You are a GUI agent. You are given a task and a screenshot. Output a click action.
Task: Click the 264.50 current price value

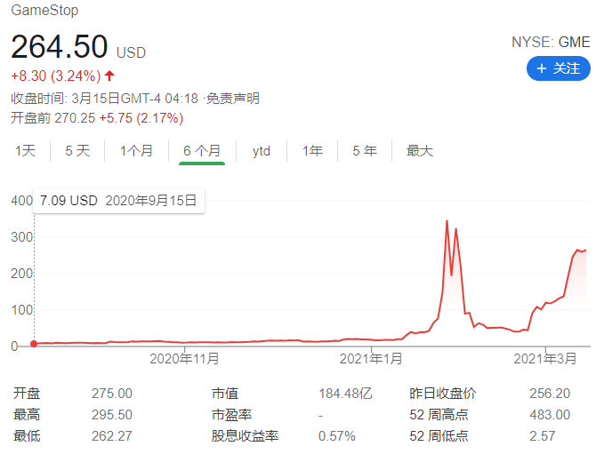(x=60, y=46)
